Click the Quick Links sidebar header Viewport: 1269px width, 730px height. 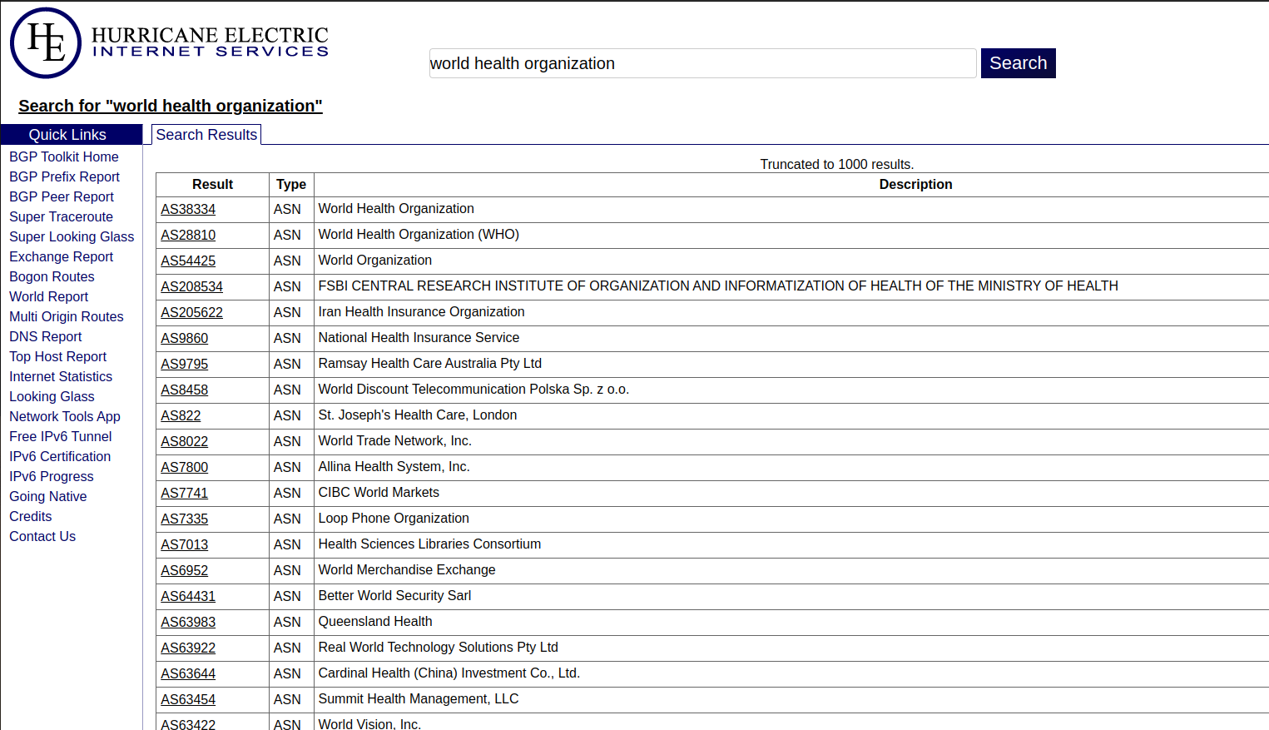point(72,135)
